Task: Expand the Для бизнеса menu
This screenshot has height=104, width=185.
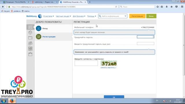Action: pyautogui.click(x=79, y=16)
